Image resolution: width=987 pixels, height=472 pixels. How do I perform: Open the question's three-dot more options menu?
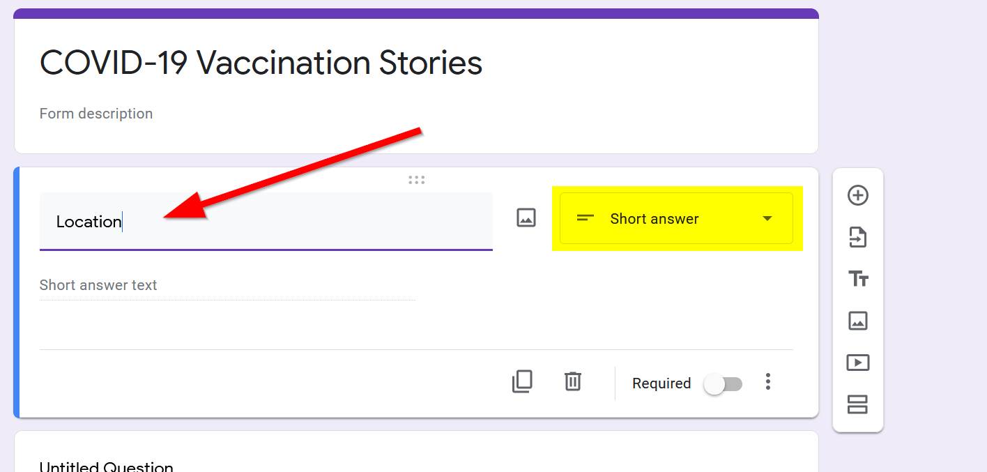pos(767,381)
